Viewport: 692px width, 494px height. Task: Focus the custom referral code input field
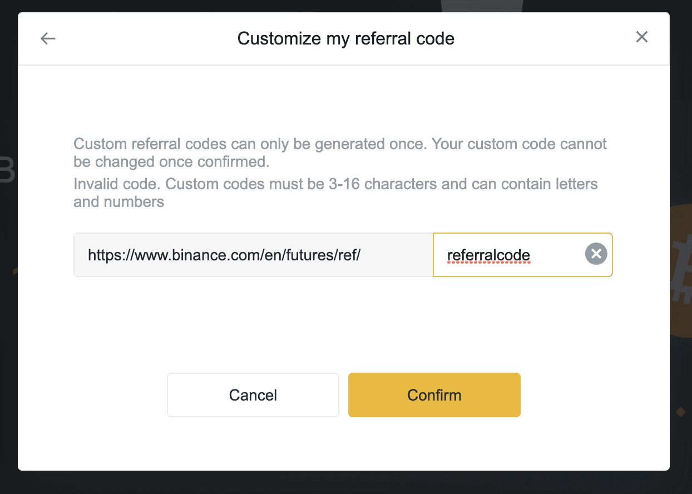tap(522, 255)
